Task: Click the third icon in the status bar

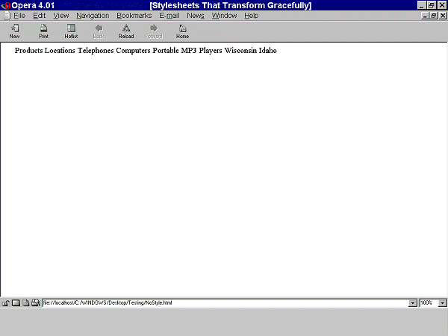Action: pyautogui.click(x=25, y=303)
